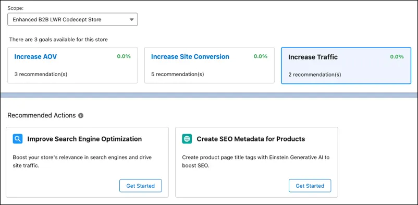The height and width of the screenshot is (205, 418).
Task: Click the 'Create product page title tags' description
Action: (256, 162)
